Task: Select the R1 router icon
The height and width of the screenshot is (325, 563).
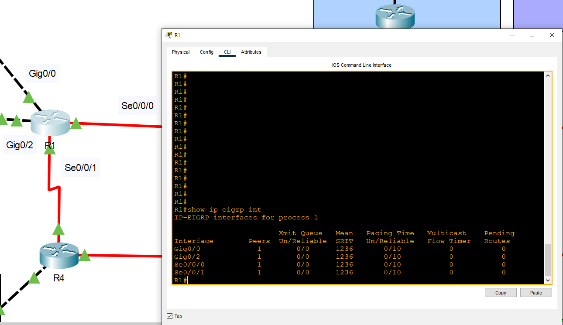Action: [x=50, y=123]
